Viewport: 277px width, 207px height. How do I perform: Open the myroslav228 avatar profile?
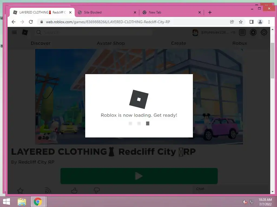point(195,32)
